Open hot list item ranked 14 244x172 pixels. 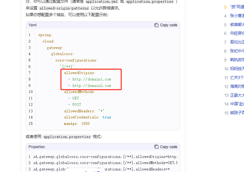click(237, 104)
